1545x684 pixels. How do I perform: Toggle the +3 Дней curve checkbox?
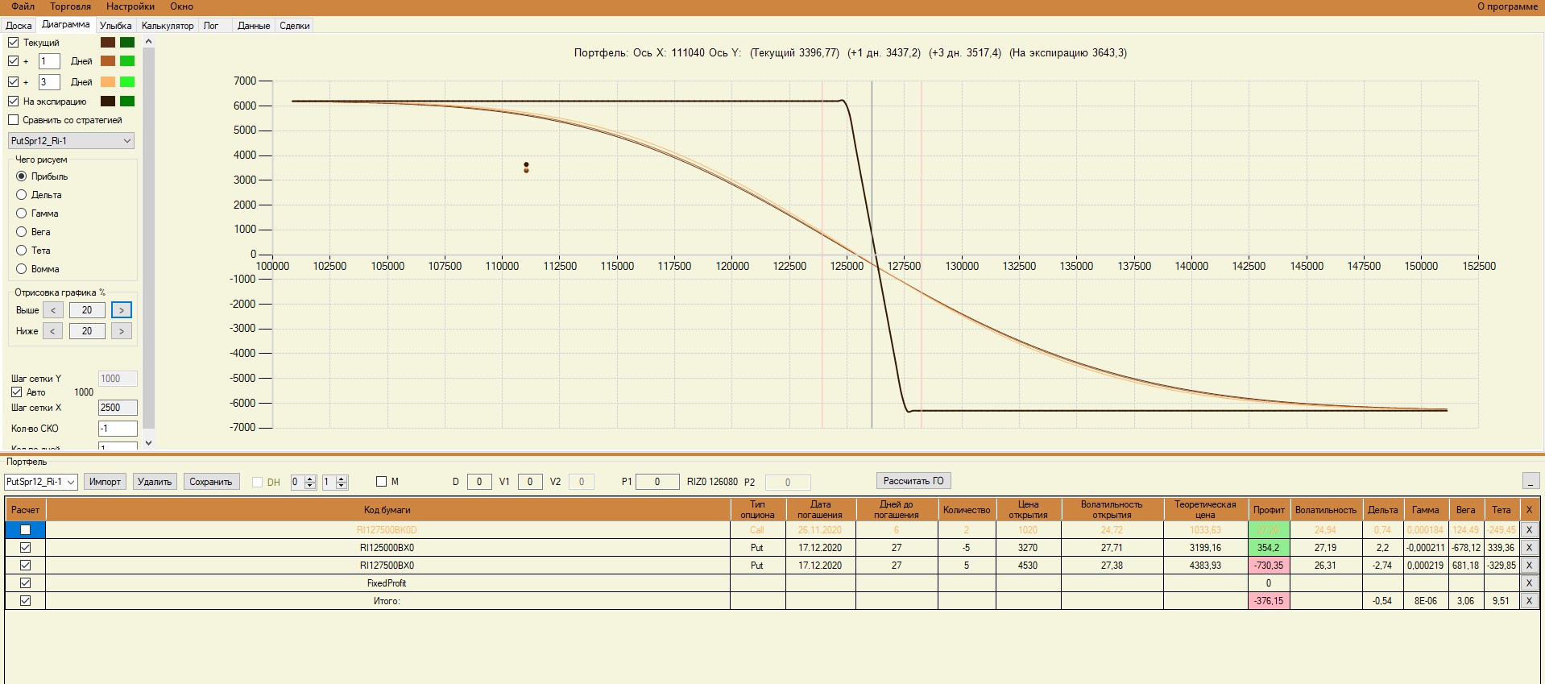[13, 82]
